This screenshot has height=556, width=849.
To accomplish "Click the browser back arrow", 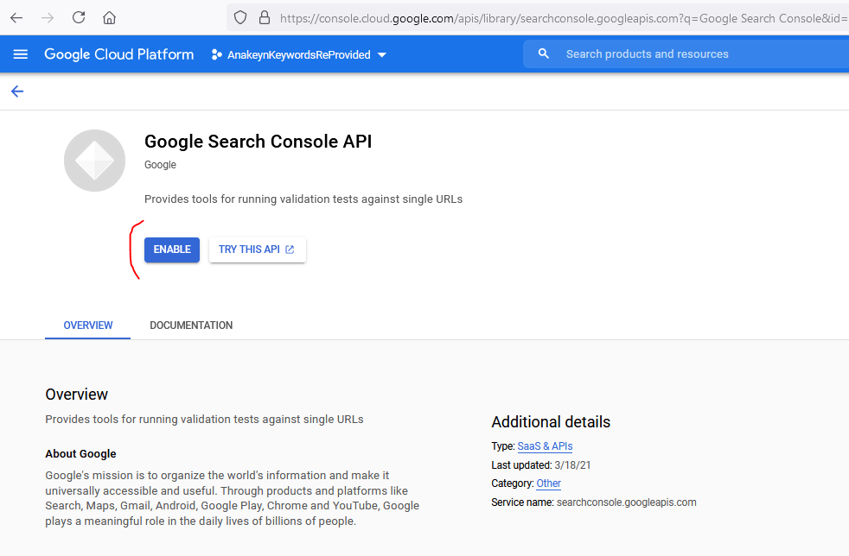I will click(16, 18).
